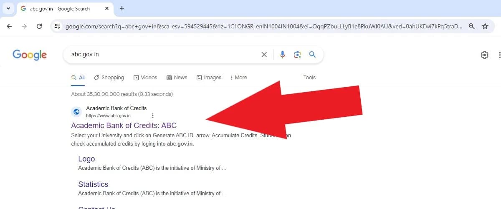This screenshot has width=501, height=209.
Task: Submit search with the magnifier button
Action: (x=312, y=55)
